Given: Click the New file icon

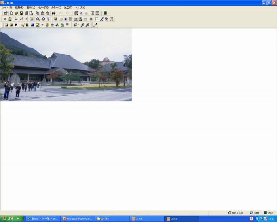Looking at the screenshot, I should (x=11, y=13).
